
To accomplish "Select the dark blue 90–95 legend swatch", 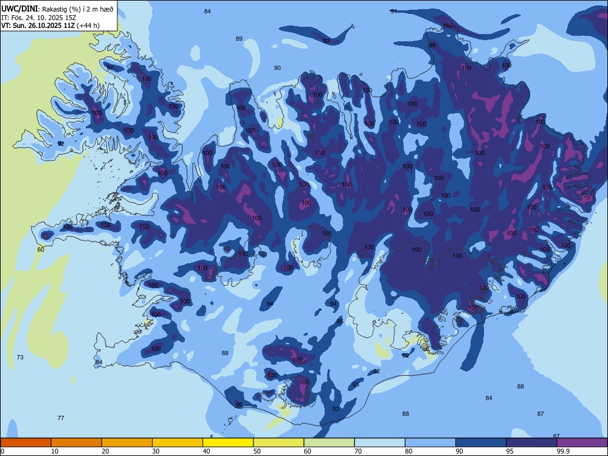I will click(481, 443).
